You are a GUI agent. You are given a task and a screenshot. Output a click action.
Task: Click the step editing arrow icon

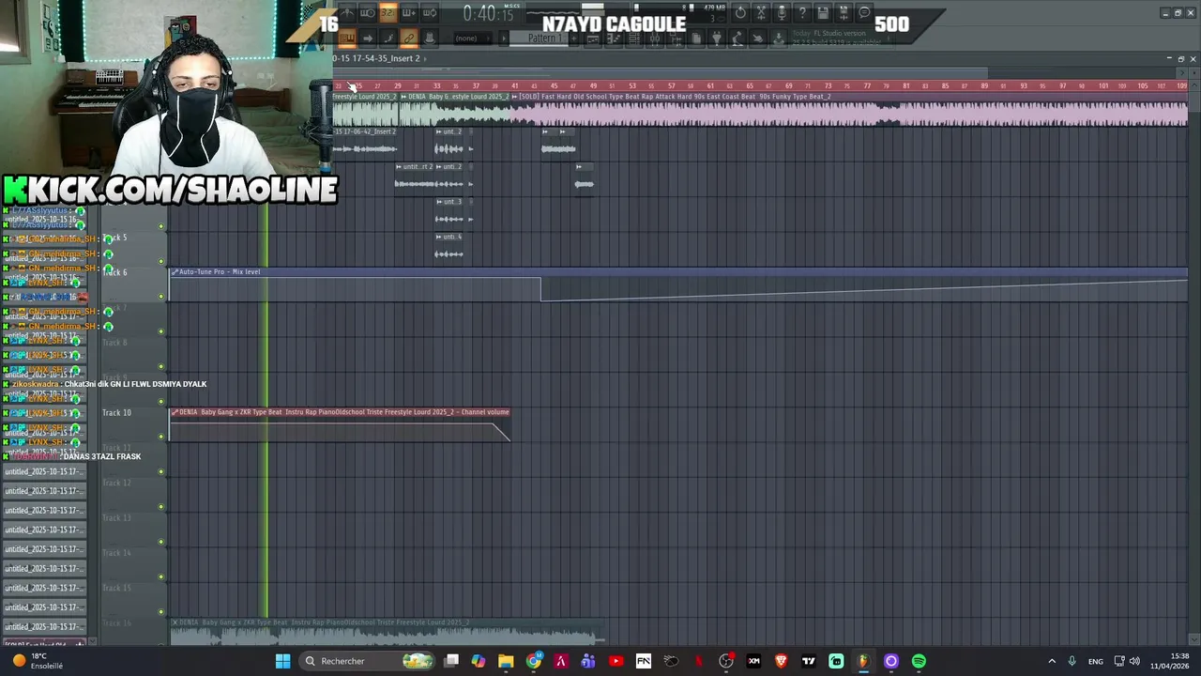[368, 38]
